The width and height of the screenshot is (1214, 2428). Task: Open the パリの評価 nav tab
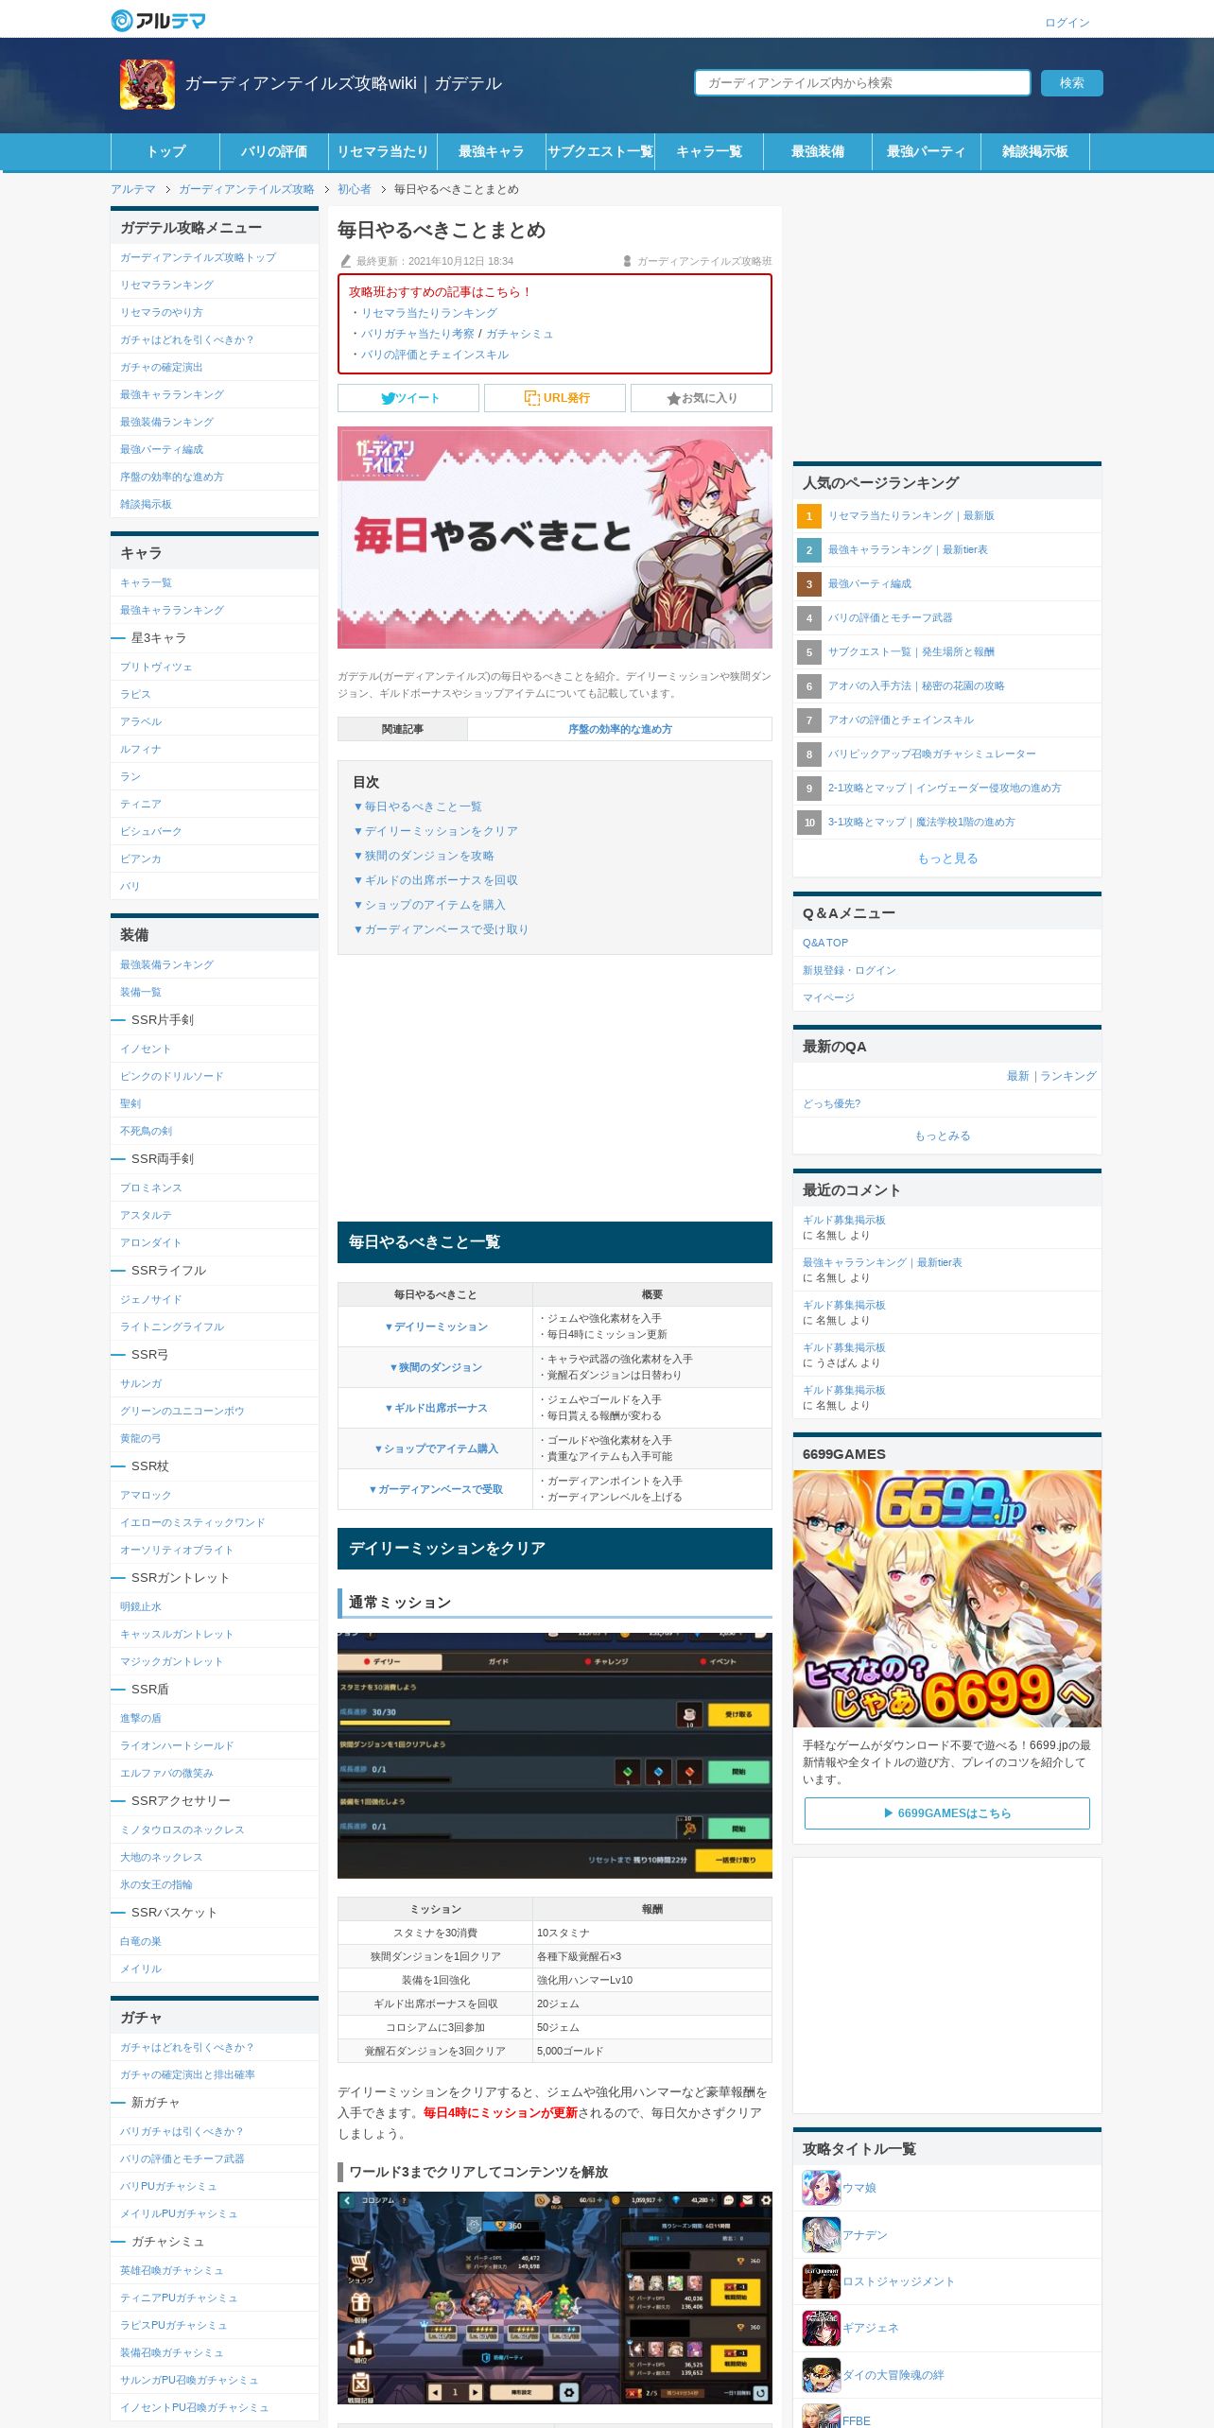click(x=274, y=151)
